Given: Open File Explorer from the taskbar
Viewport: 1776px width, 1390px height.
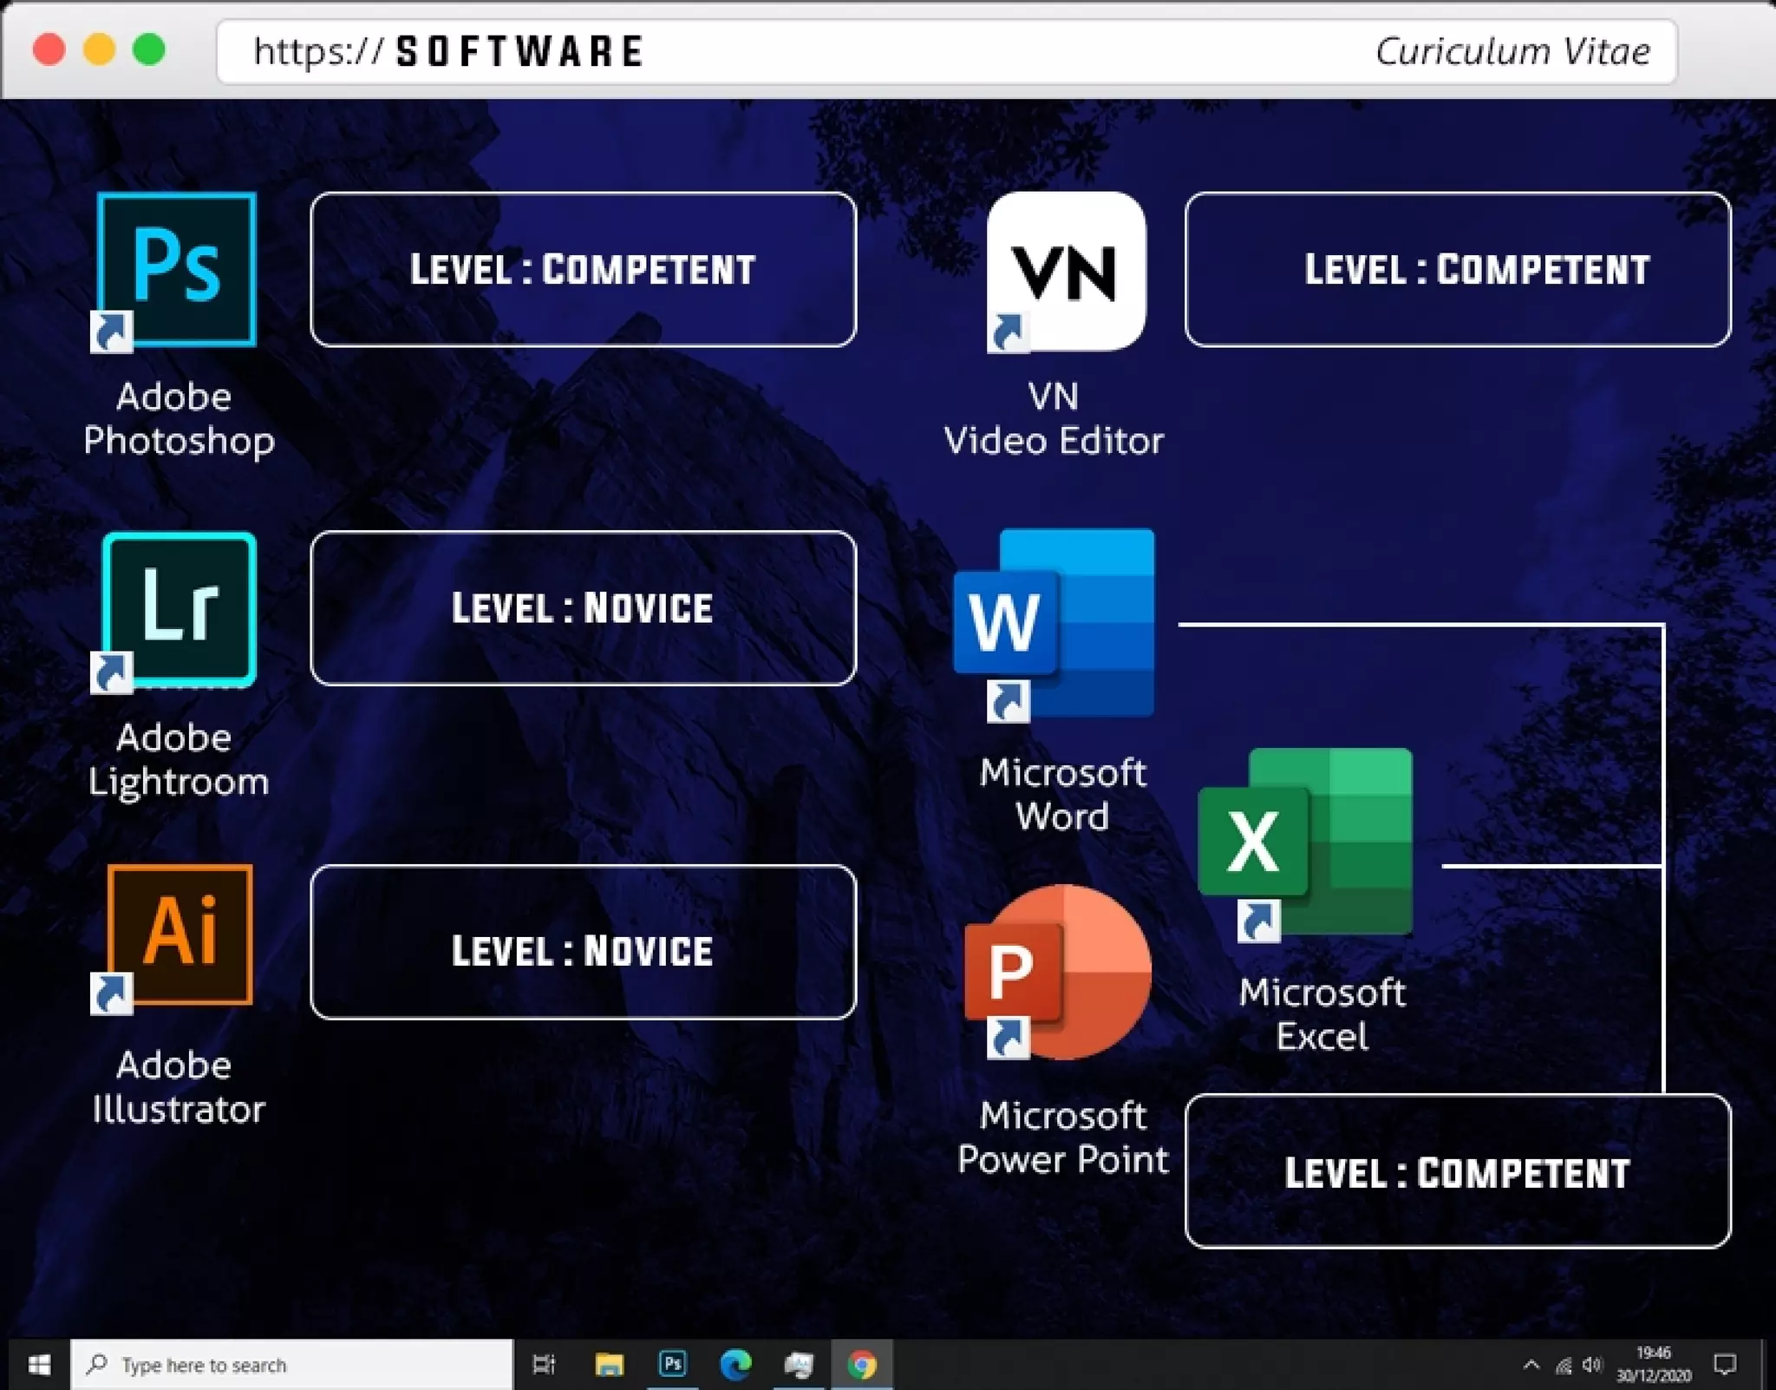Looking at the screenshot, I should coord(609,1365).
